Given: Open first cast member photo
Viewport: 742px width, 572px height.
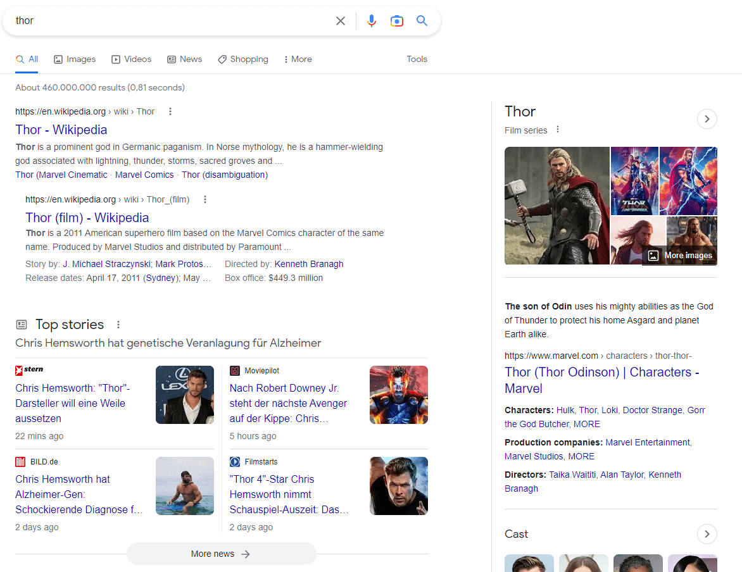Looking at the screenshot, I should tap(529, 563).
